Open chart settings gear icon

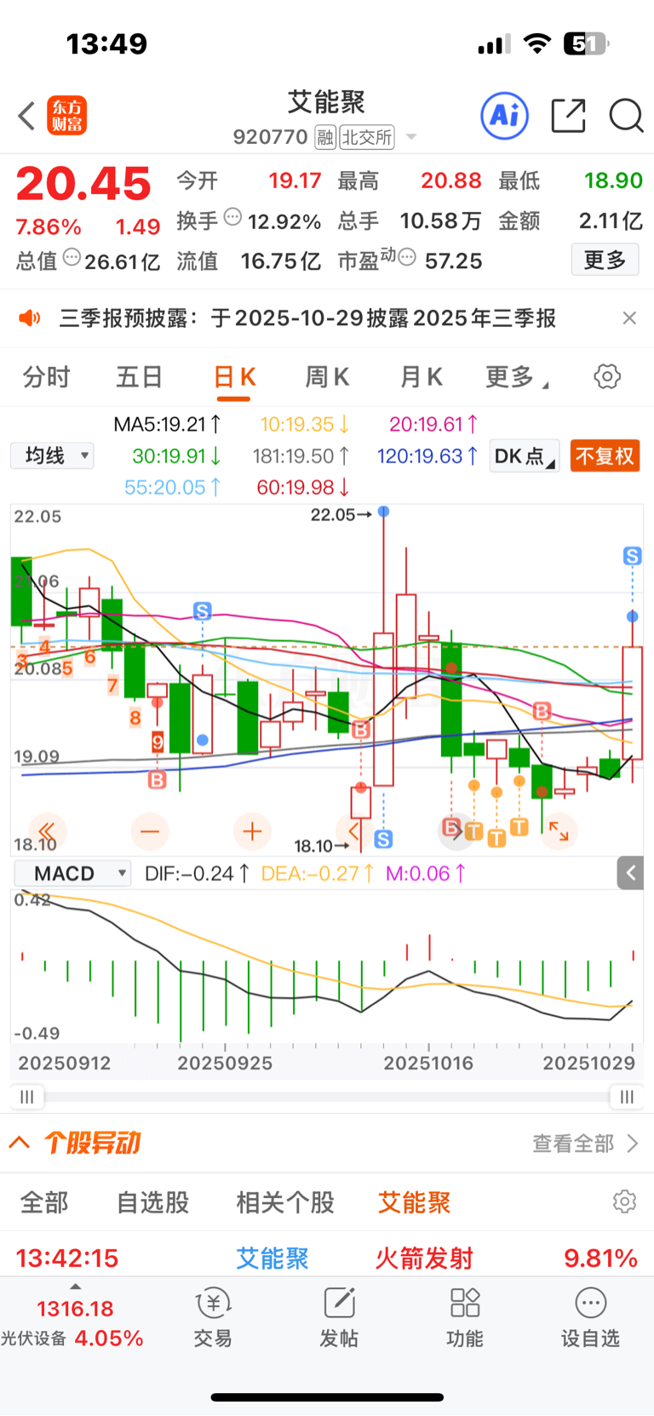[x=607, y=376]
